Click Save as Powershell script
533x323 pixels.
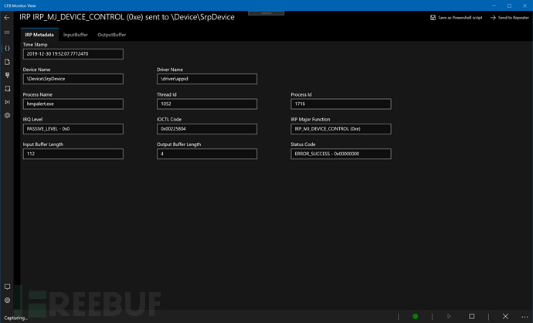point(456,17)
